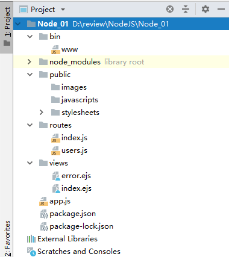Collapse the Node_01 root folder chevron
229x257 pixels.
click(18, 24)
